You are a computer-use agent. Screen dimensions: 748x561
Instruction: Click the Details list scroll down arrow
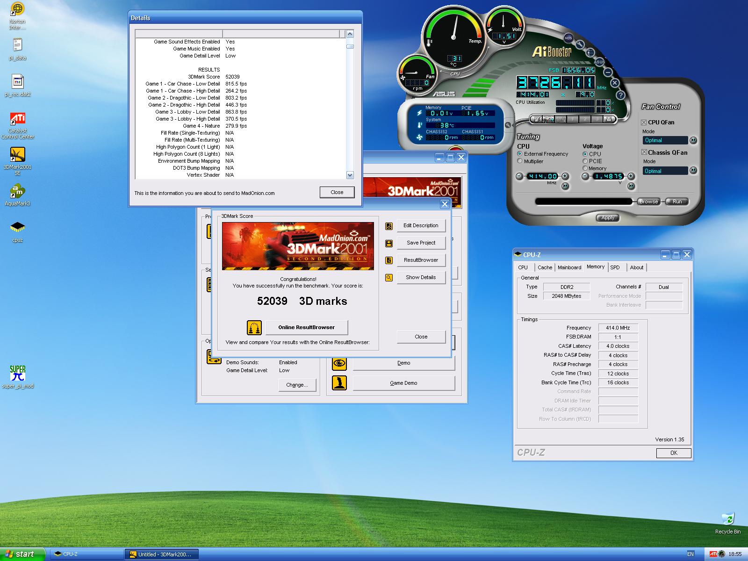pos(350,175)
